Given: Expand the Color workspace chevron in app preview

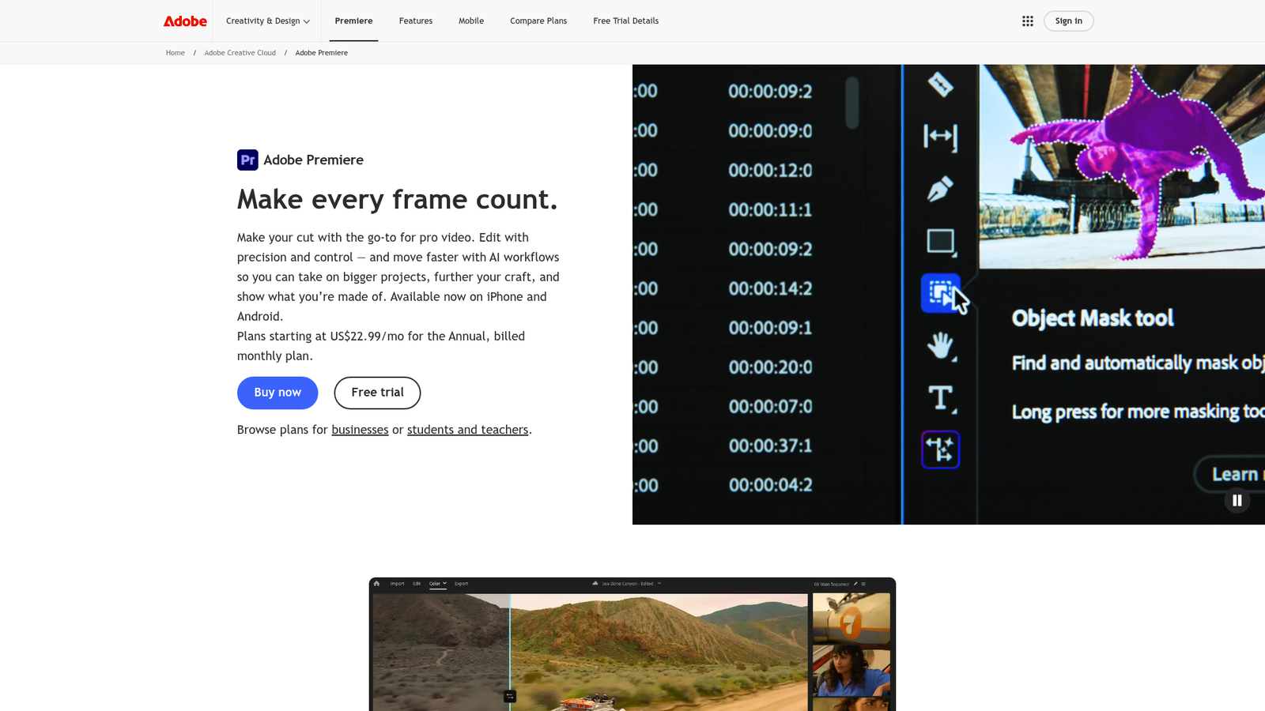Looking at the screenshot, I should click(444, 583).
